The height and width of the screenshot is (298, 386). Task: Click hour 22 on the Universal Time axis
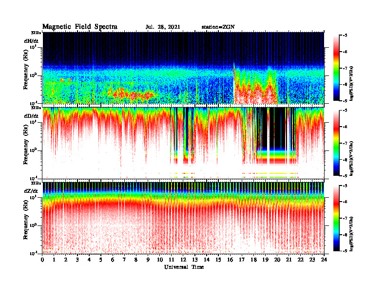pos(301,260)
